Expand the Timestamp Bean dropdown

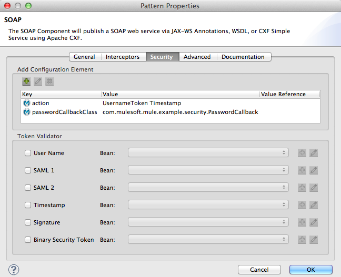pos(208,205)
